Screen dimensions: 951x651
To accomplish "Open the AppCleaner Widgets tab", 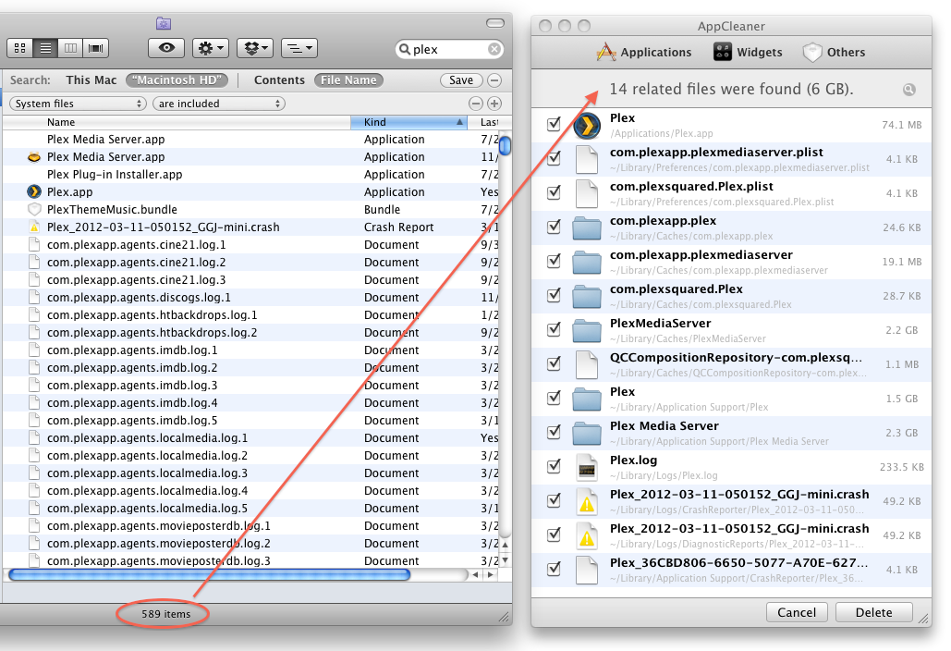I will pos(748,52).
